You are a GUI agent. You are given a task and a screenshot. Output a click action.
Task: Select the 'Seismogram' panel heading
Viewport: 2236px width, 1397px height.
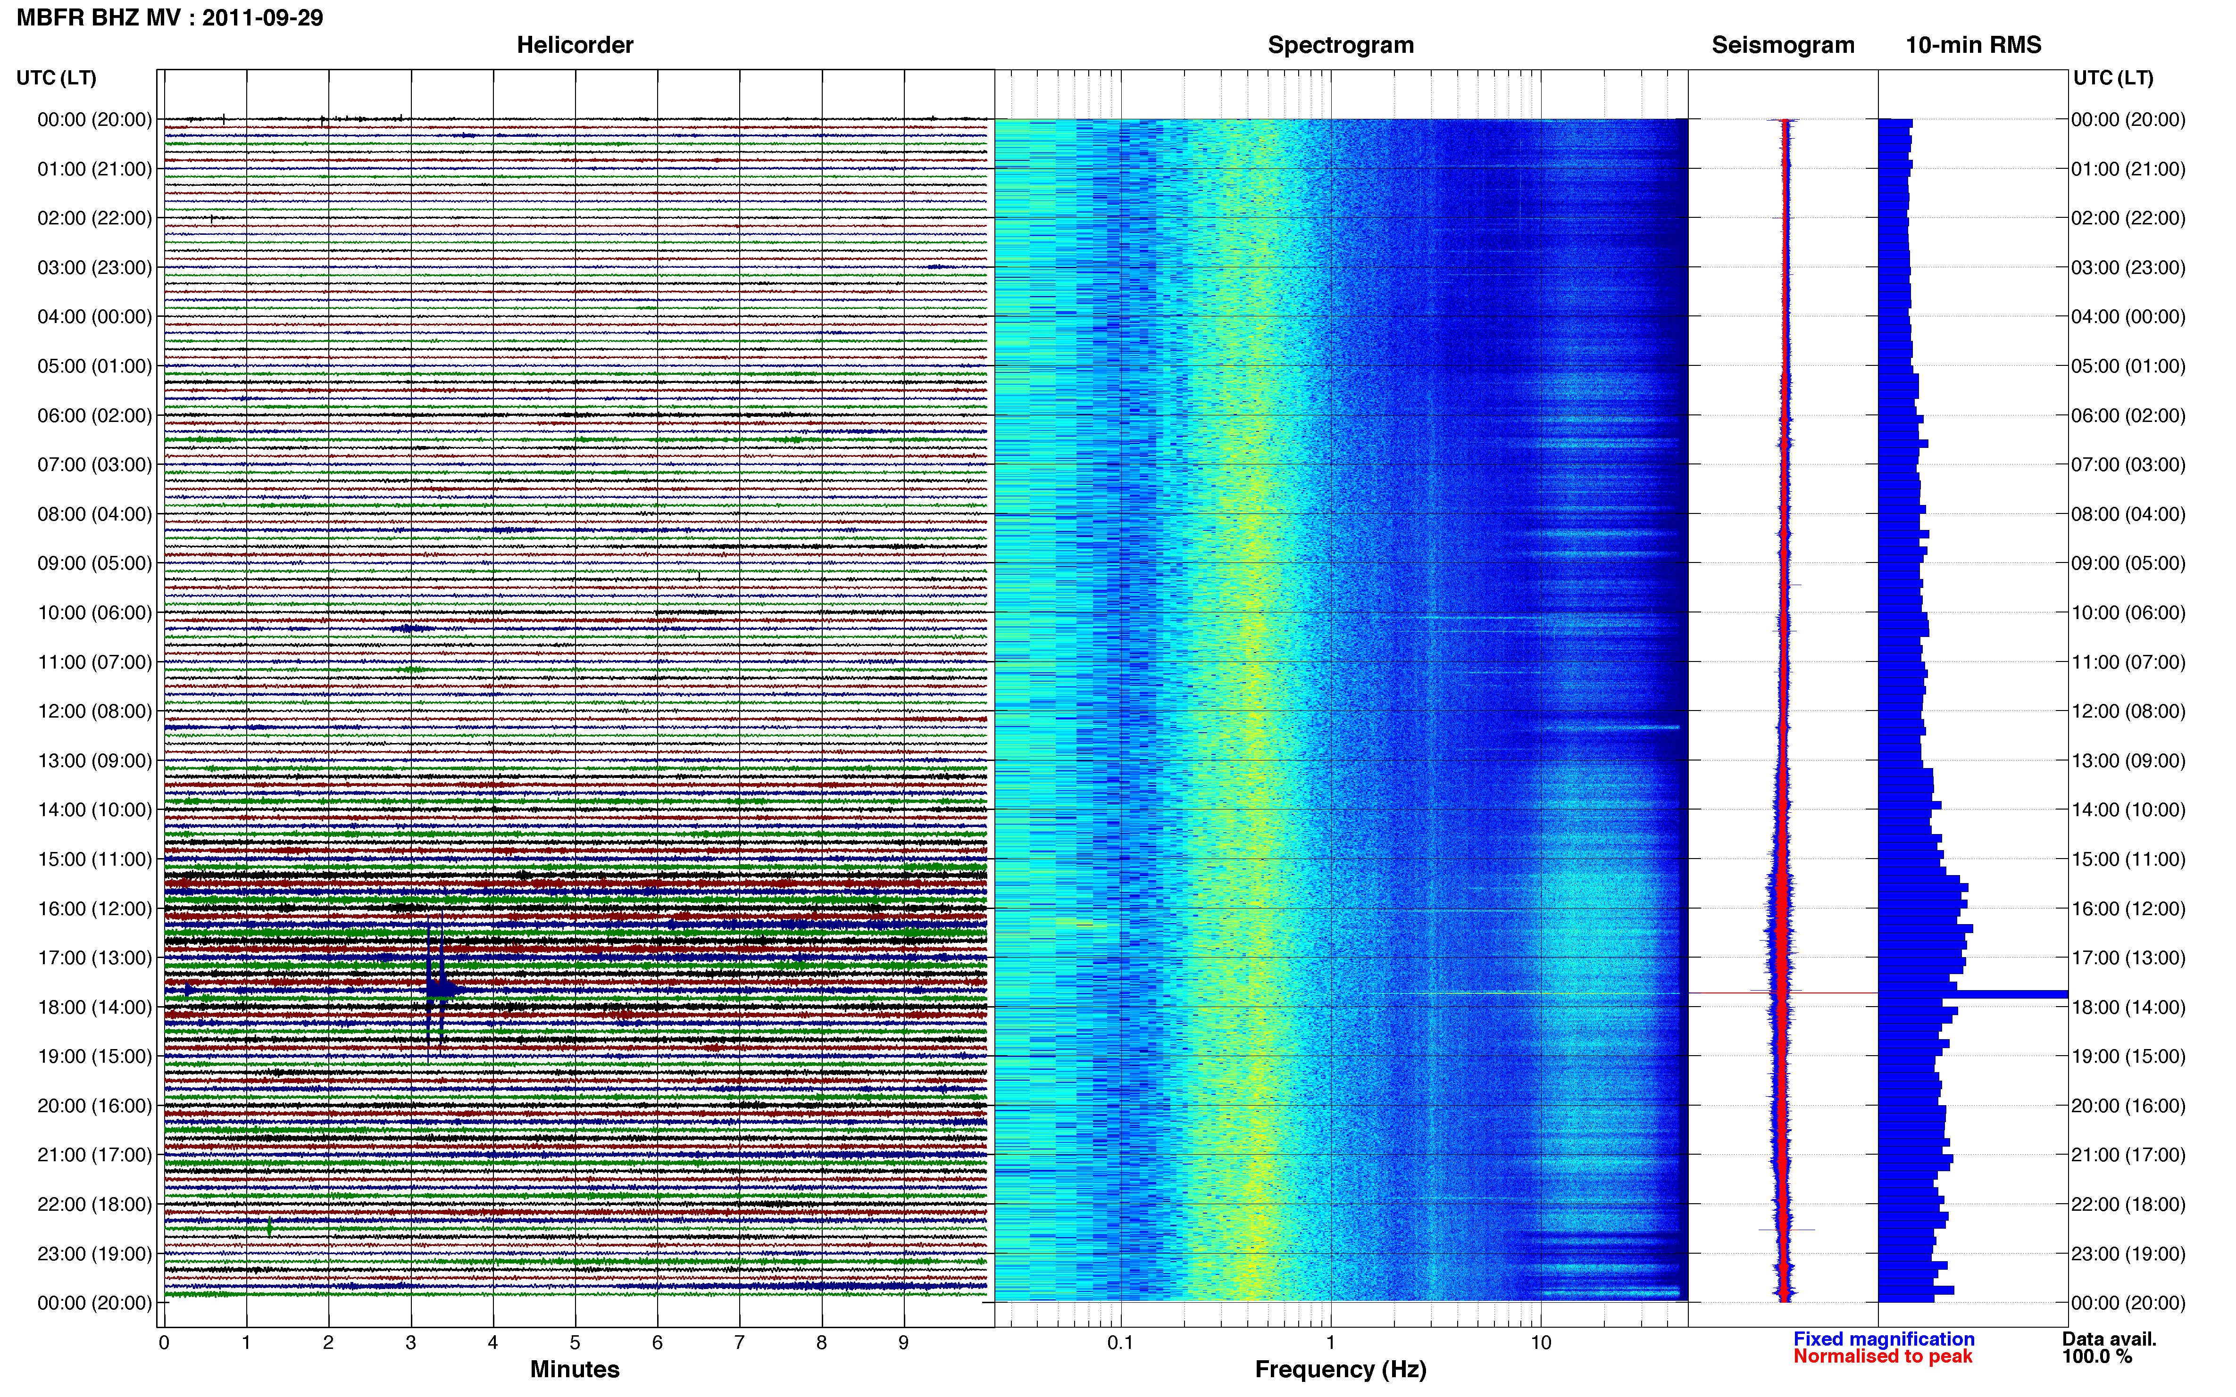click(1783, 44)
